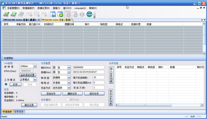Open the 快捷面板(P) menu
The height and width of the screenshot is (119, 207).
tap(28, 8)
